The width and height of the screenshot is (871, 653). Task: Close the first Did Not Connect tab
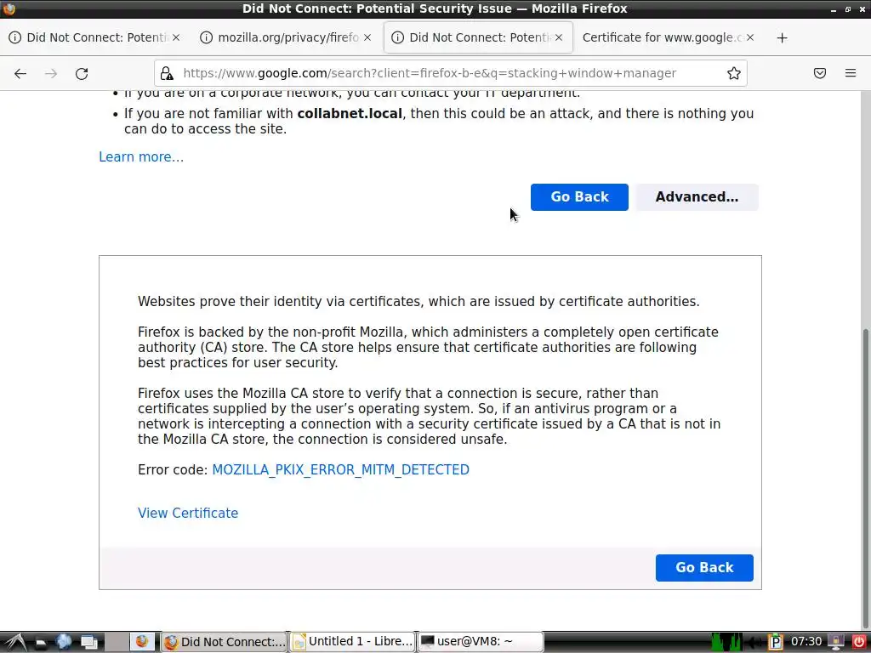point(176,37)
